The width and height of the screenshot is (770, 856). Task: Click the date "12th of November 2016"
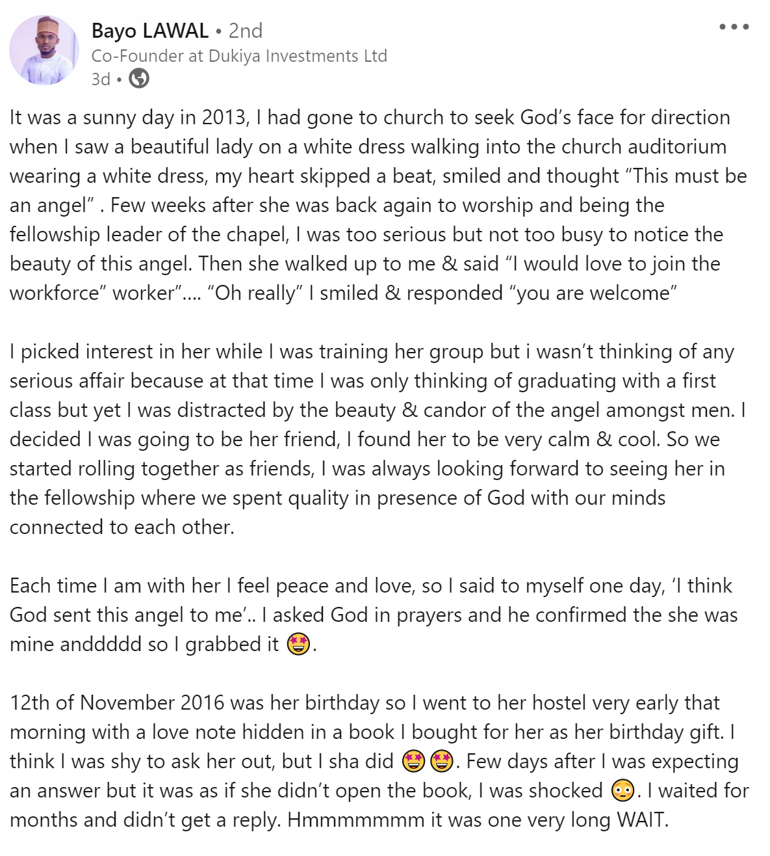coord(118,703)
